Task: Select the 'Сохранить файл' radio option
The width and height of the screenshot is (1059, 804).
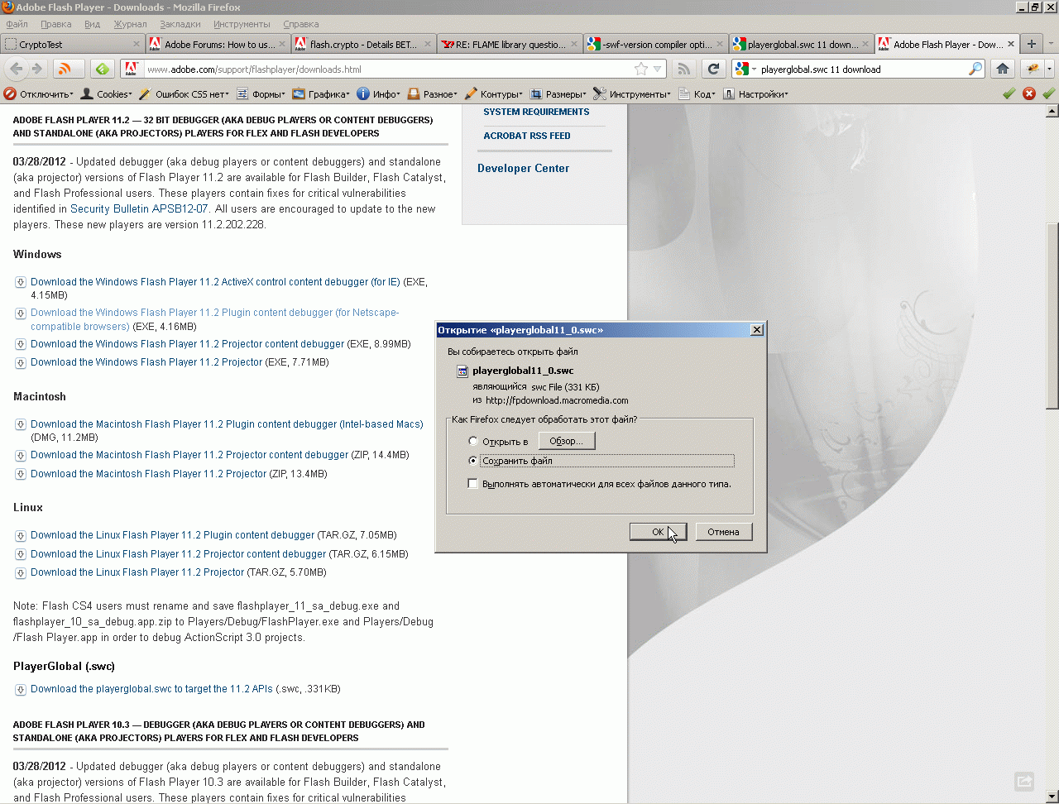Action: click(473, 461)
